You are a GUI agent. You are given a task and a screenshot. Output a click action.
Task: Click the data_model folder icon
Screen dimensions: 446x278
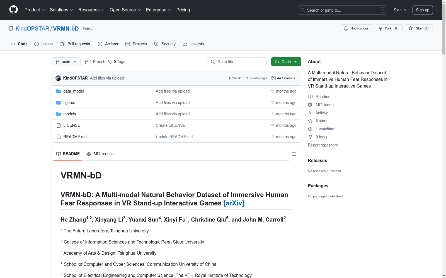click(59, 91)
